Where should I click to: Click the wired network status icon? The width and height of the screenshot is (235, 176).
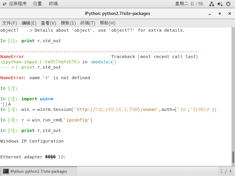point(211,4)
